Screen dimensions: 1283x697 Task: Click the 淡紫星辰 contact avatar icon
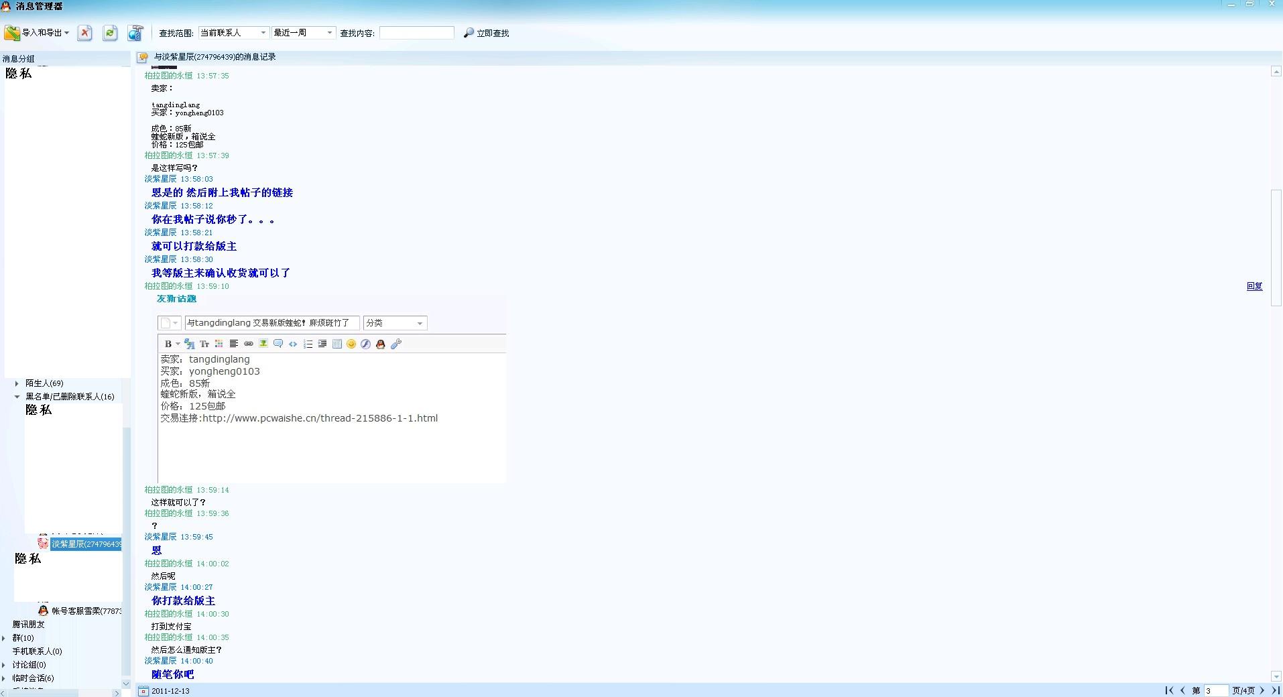[x=44, y=544]
